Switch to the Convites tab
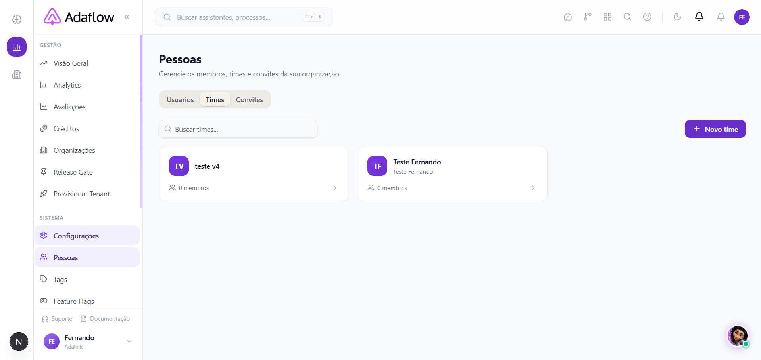Viewport: 761px width, 360px height. tap(250, 100)
